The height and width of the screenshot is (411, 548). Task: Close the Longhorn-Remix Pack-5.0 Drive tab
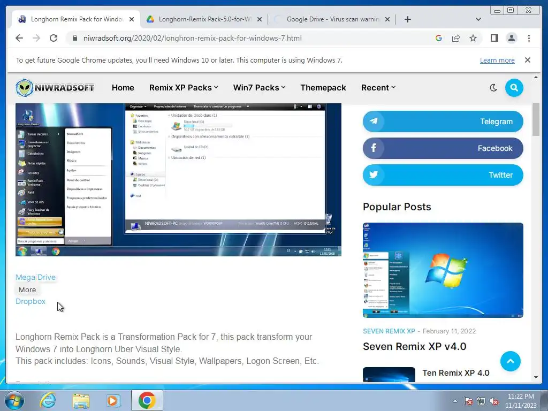pyautogui.click(x=260, y=19)
